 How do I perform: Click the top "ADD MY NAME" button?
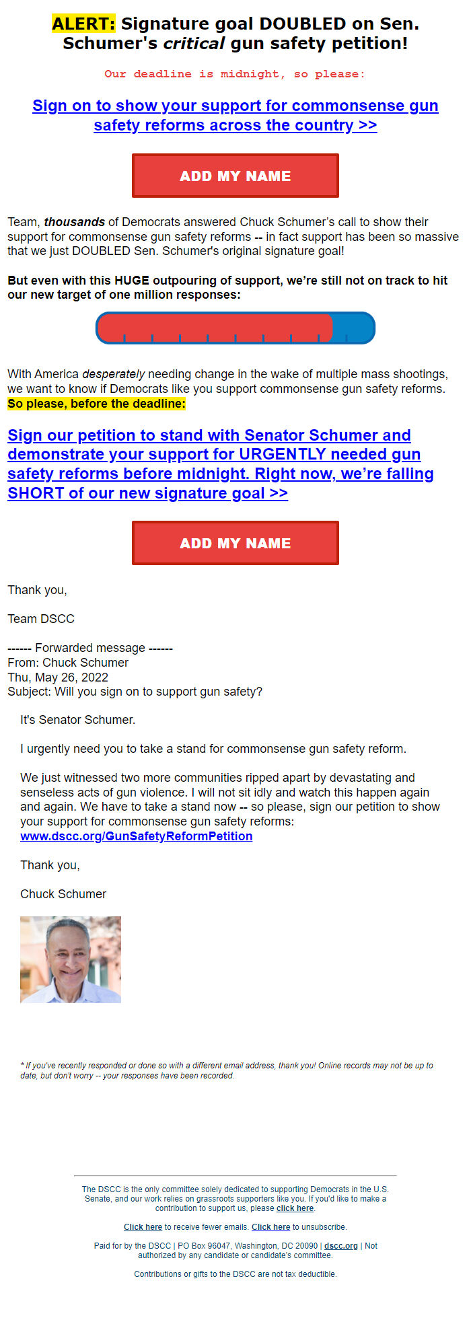pyautogui.click(x=235, y=176)
